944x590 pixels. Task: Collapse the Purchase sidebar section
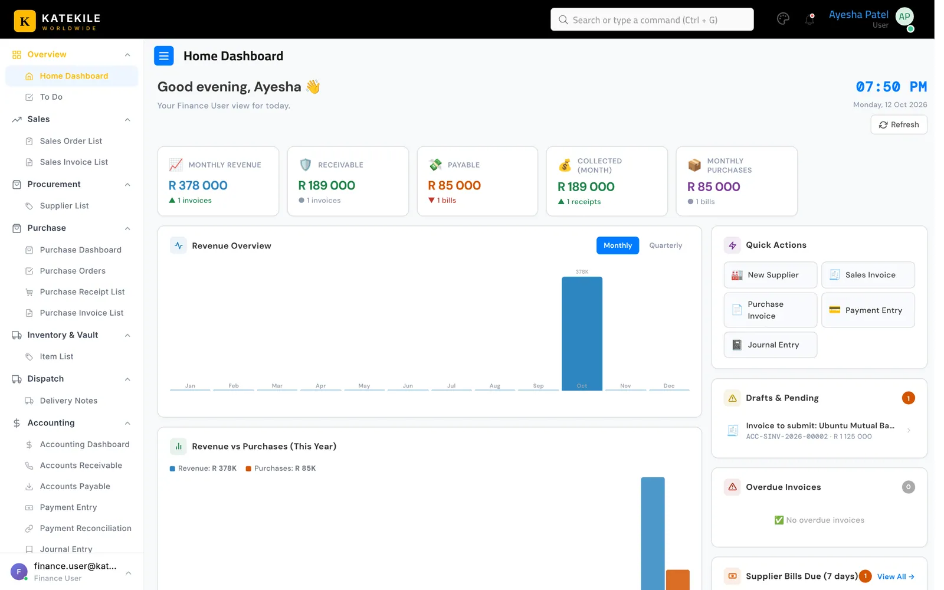127,228
